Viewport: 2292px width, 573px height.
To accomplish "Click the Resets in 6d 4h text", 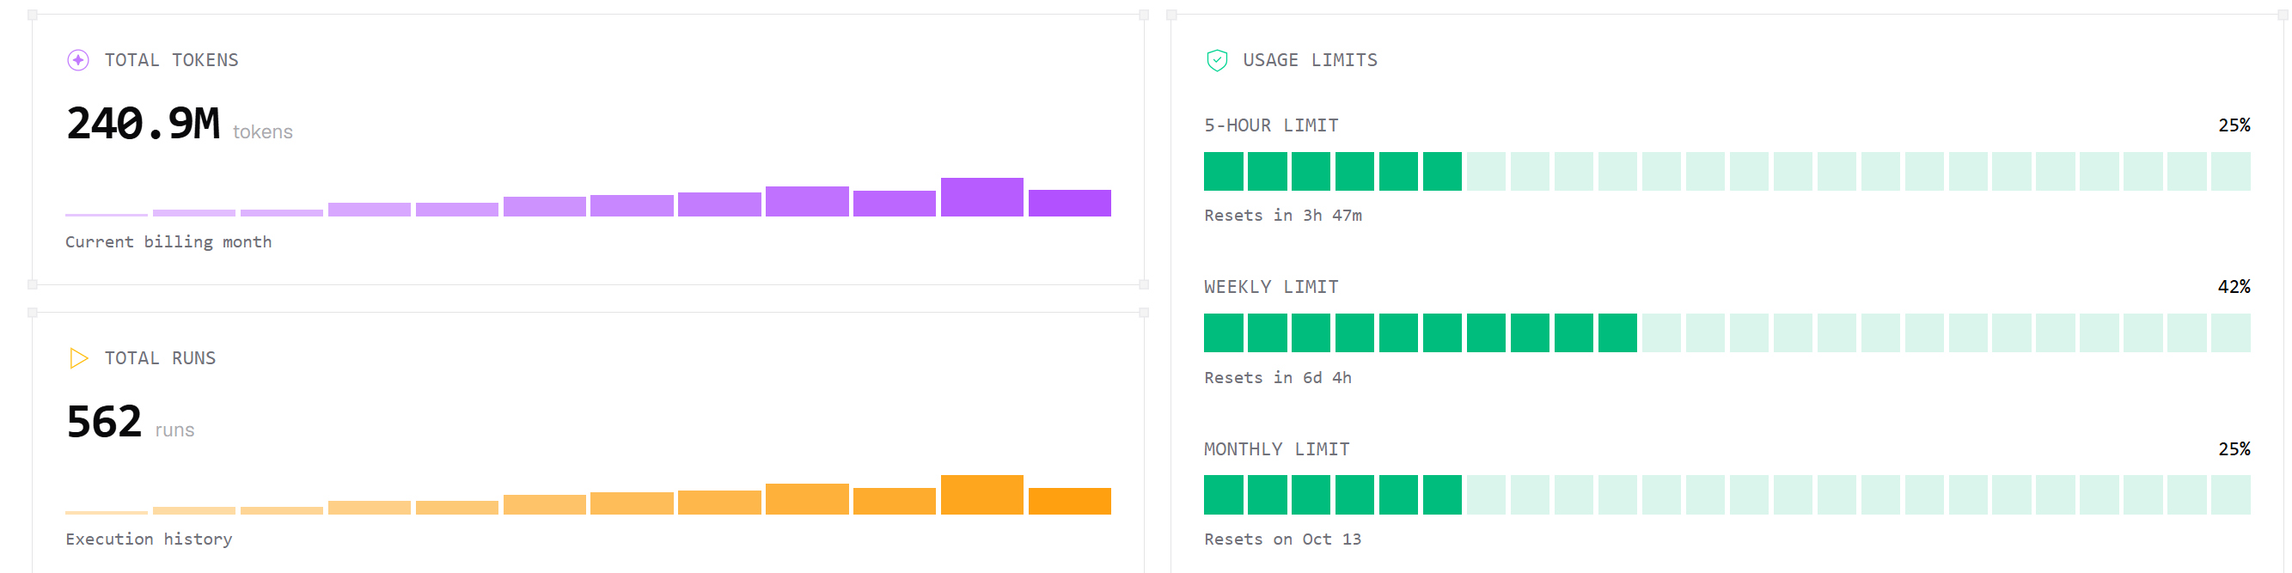I will tap(1278, 377).
